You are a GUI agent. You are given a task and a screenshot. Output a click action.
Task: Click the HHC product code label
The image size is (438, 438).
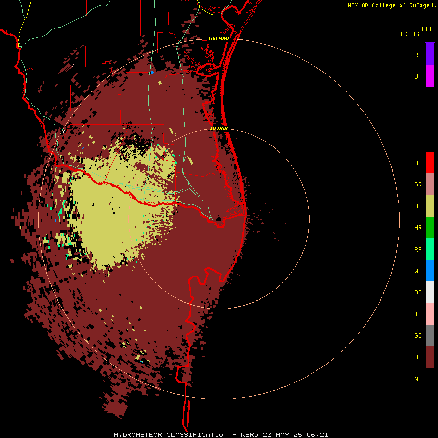427,29
